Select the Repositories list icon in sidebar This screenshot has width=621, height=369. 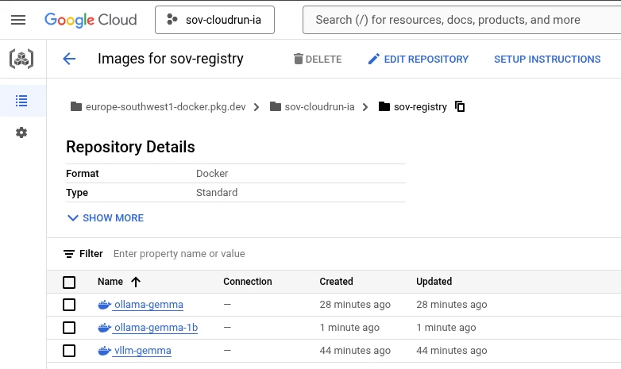(x=21, y=101)
